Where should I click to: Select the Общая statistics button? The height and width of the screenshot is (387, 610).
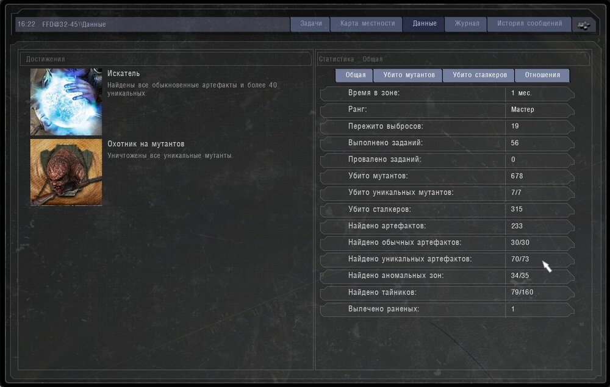355,75
